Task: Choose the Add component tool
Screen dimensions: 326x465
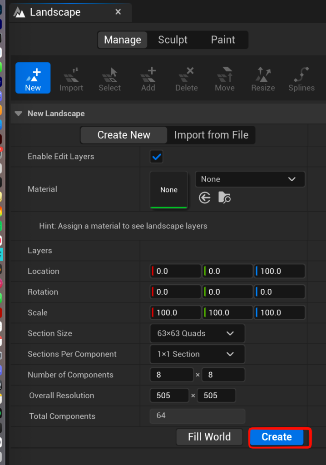Action: [x=148, y=78]
